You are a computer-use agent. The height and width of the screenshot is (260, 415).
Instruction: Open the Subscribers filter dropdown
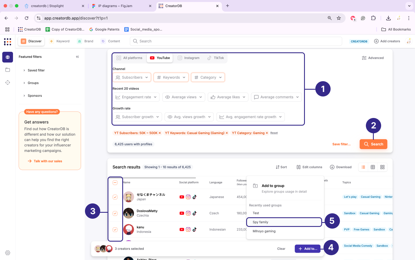click(x=132, y=78)
